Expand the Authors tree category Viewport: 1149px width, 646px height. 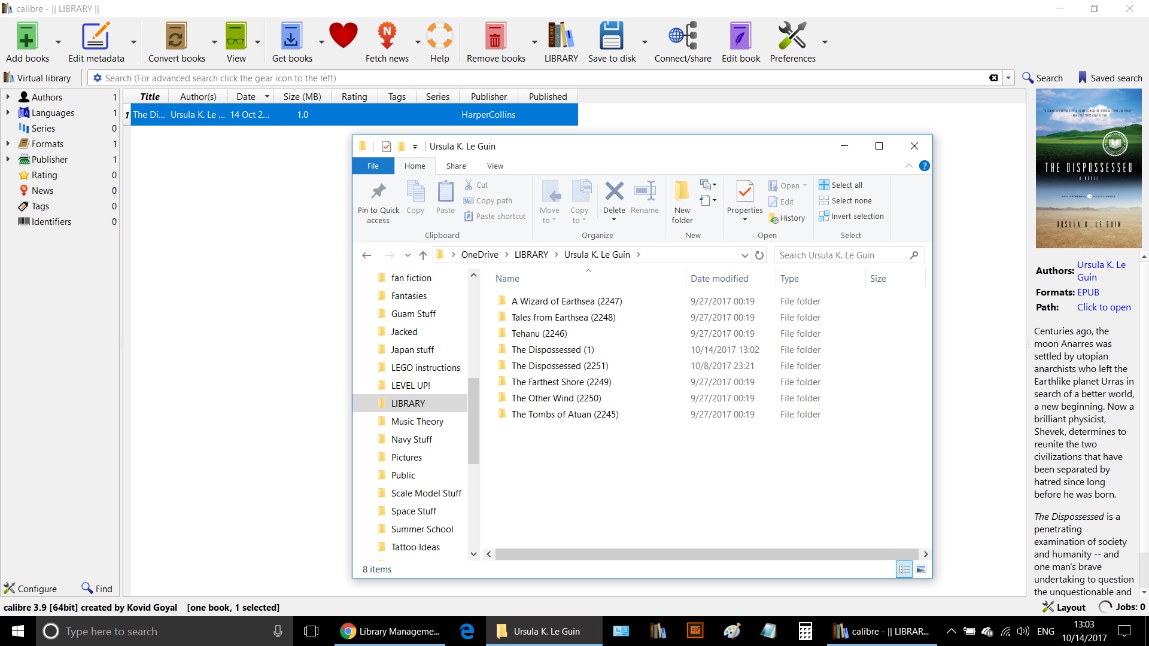8,97
